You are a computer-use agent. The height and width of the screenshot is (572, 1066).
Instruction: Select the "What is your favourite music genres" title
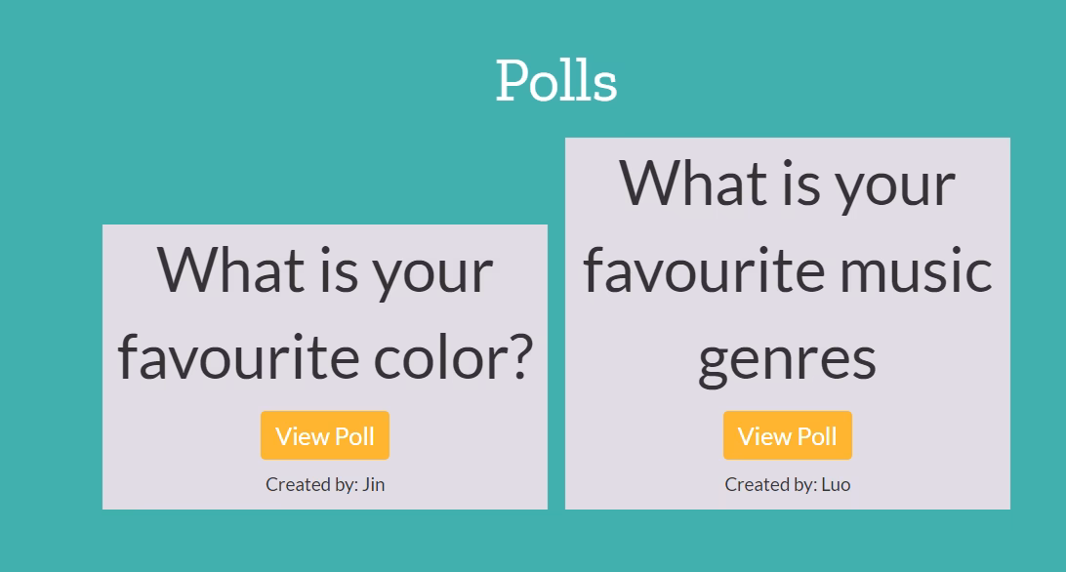[787, 269]
